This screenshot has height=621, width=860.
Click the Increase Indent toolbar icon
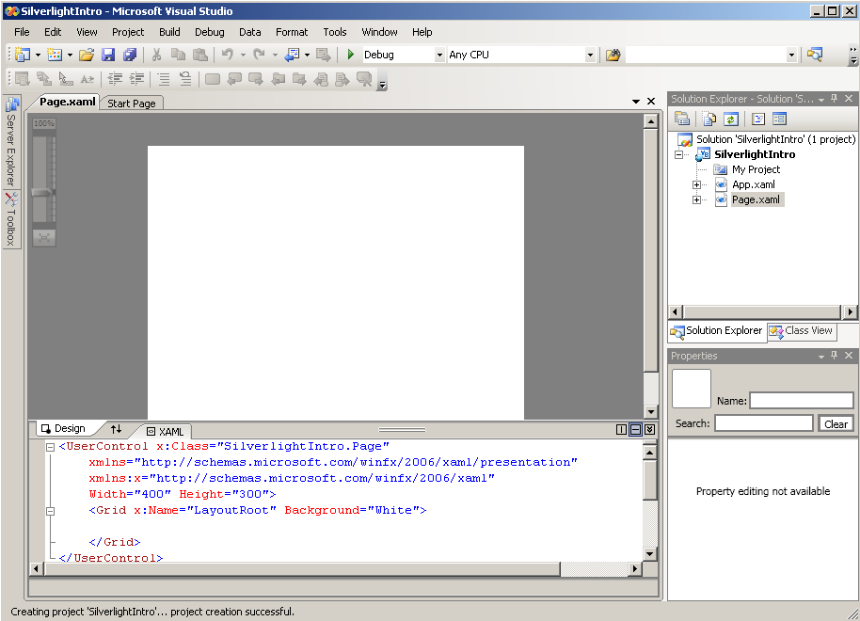(136, 79)
